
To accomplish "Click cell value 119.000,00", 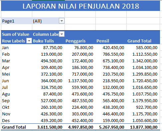I will 52,54.
